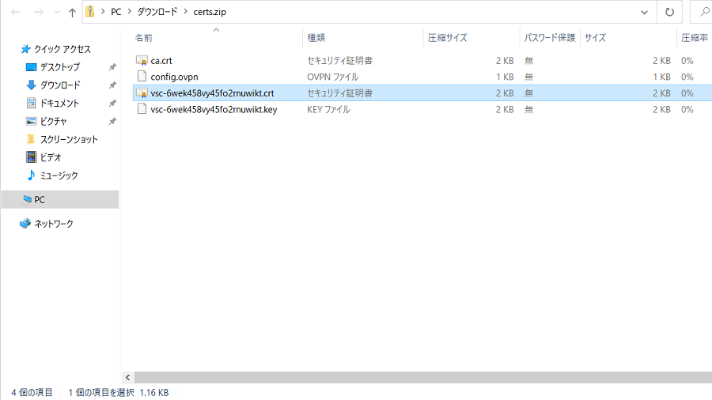
Task: Sort by 圧縮サイズ column header
Action: pyautogui.click(x=447, y=38)
